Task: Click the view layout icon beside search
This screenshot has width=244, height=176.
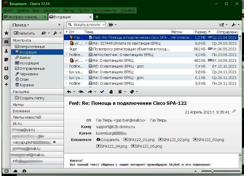Action: pyautogui.click(x=110, y=25)
